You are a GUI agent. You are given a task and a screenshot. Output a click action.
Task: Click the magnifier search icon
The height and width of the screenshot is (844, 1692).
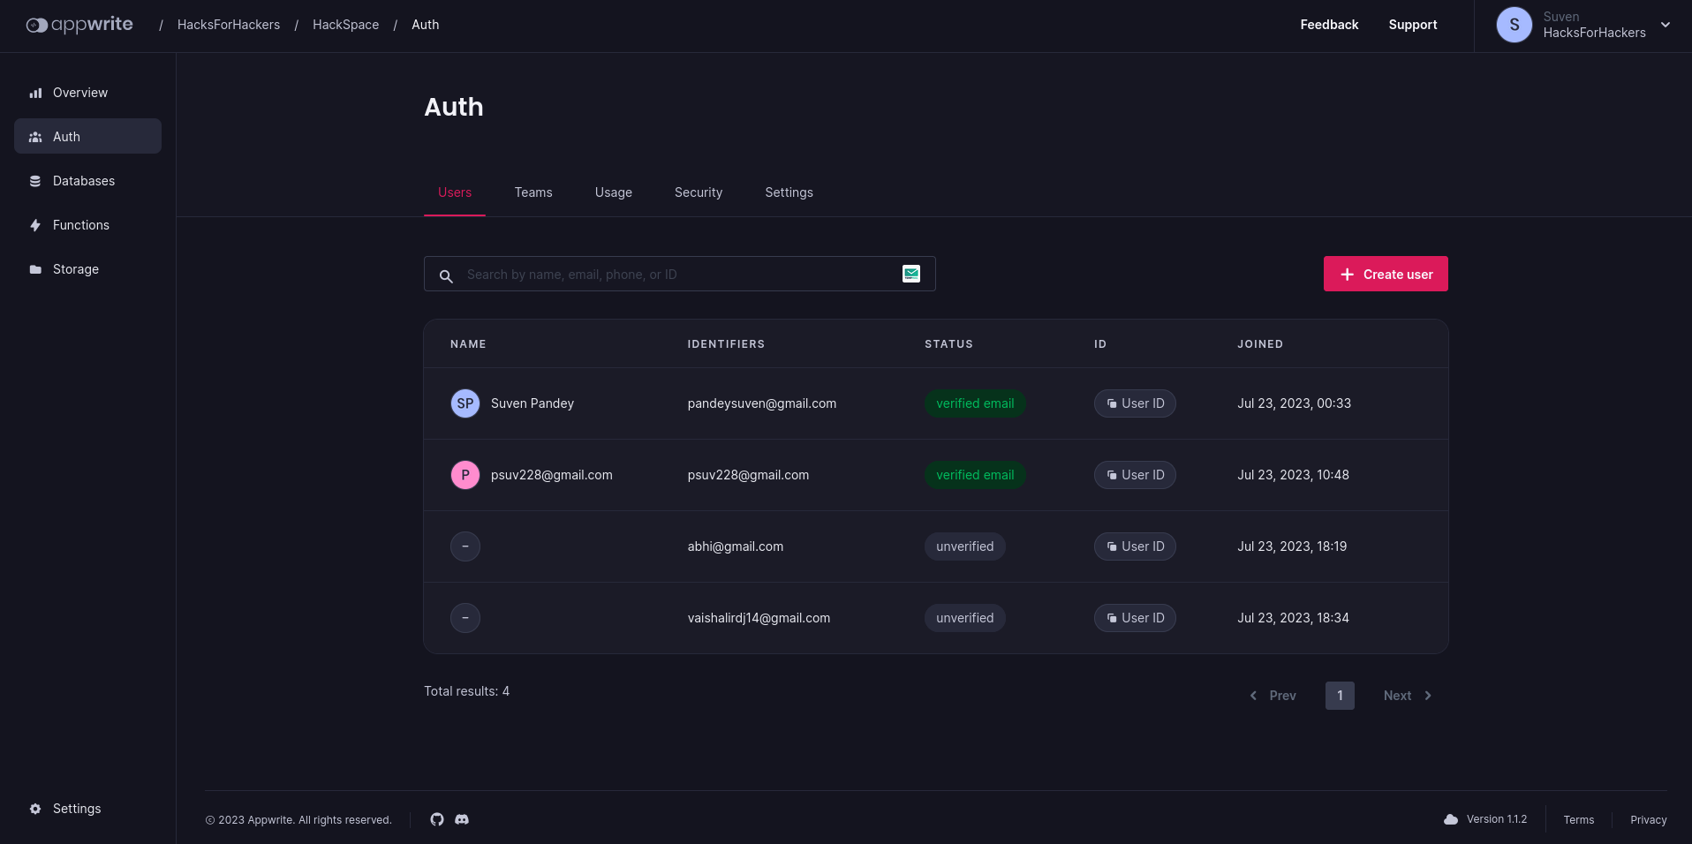pyautogui.click(x=446, y=275)
